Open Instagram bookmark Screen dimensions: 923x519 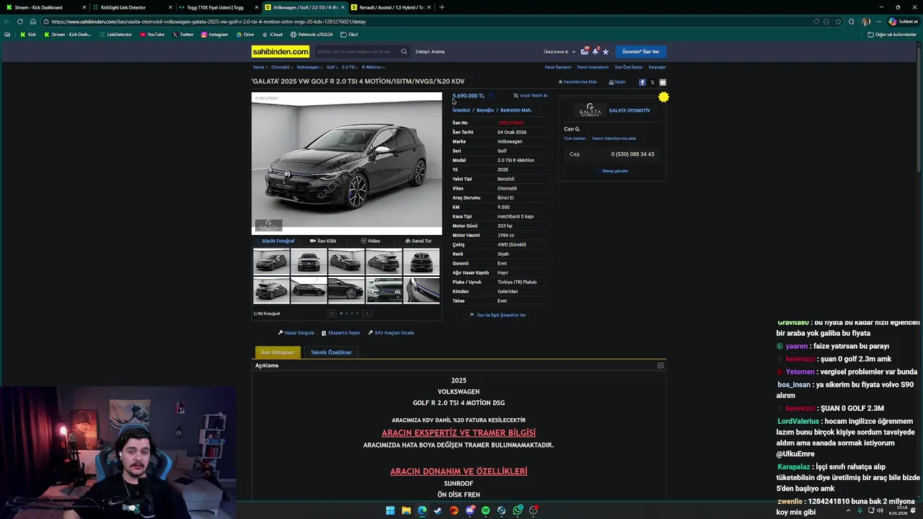[x=214, y=35]
